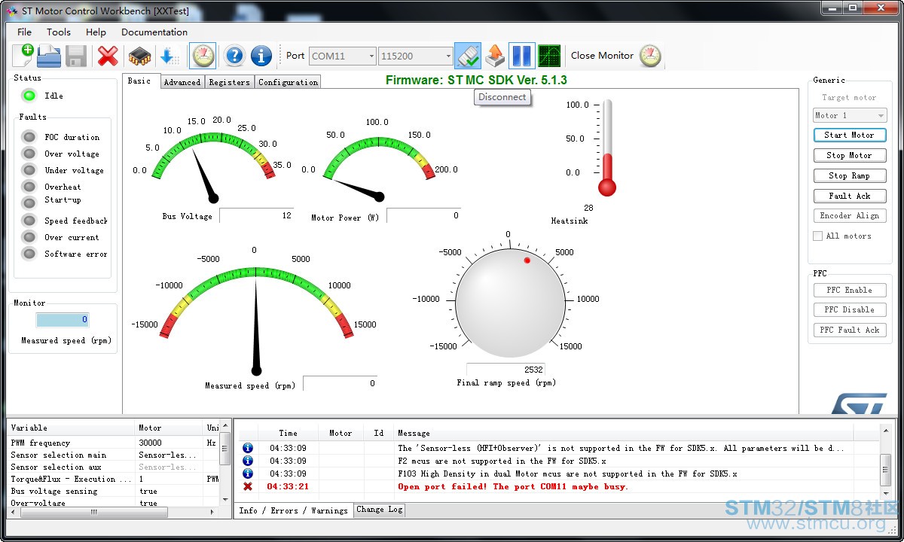Switch to the Advanced tab
The width and height of the screenshot is (904, 542).
click(182, 82)
